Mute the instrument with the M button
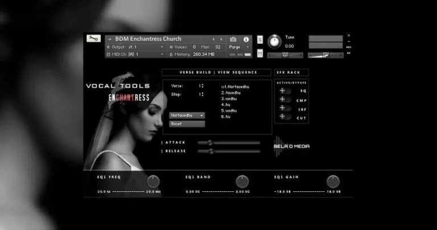The height and width of the screenshot is (230, 437). click(x=259, y=53)
